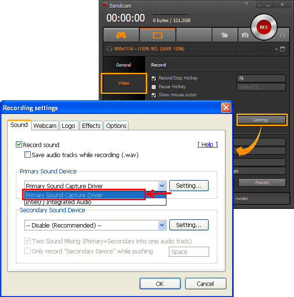Choose Intel(r) Integrated Audio from list
Viewport: 294px width, 297px height.
point(59,202)
